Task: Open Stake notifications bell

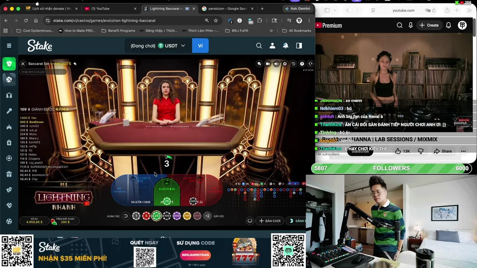Action: click(285, 45)
